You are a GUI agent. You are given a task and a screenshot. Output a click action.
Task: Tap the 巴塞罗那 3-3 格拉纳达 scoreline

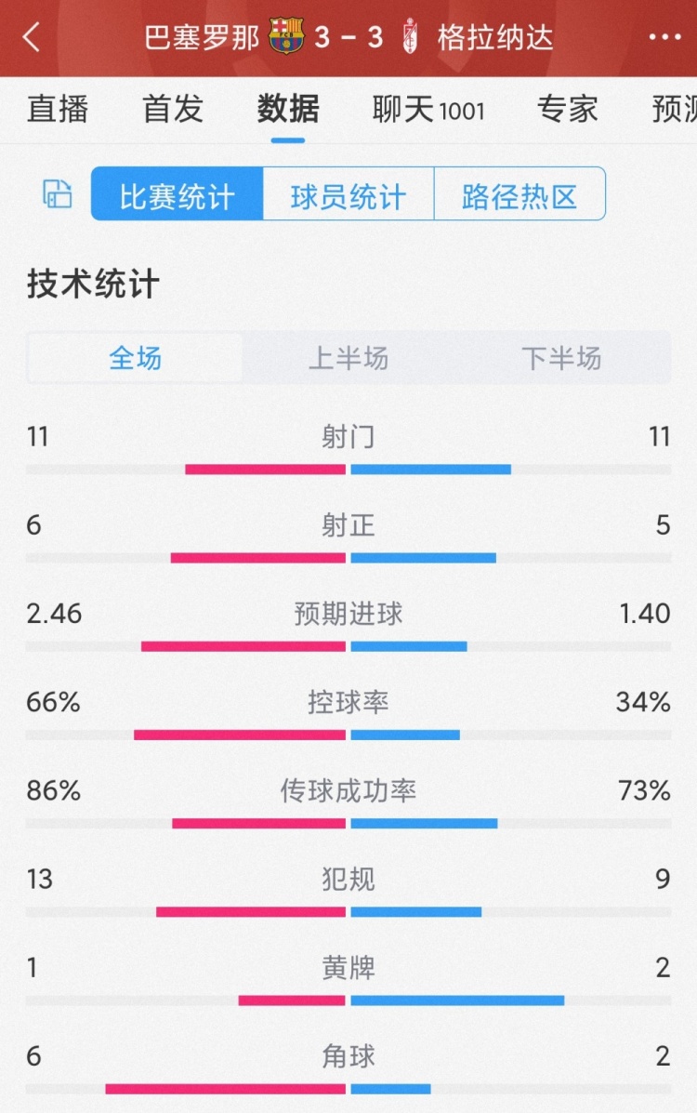pyautogui.click(x=348, y=37)
